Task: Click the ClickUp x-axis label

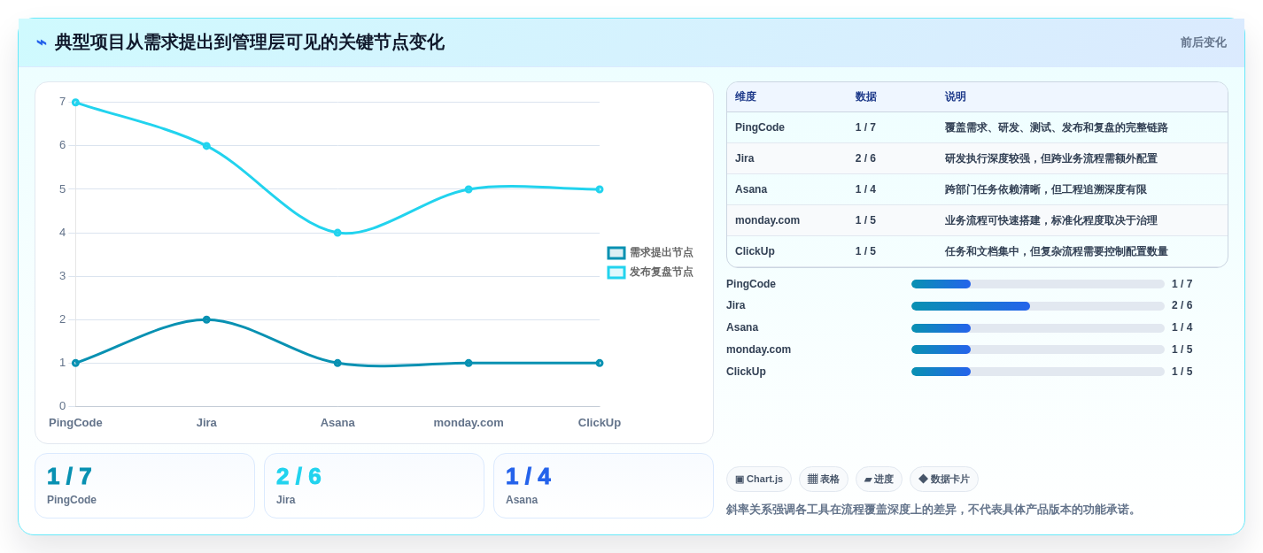Action: (600, 423)
